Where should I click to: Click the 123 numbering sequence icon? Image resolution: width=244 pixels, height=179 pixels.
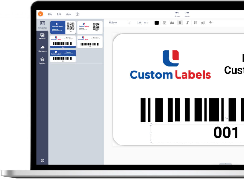pyautogui.click(x=203, y=23)
